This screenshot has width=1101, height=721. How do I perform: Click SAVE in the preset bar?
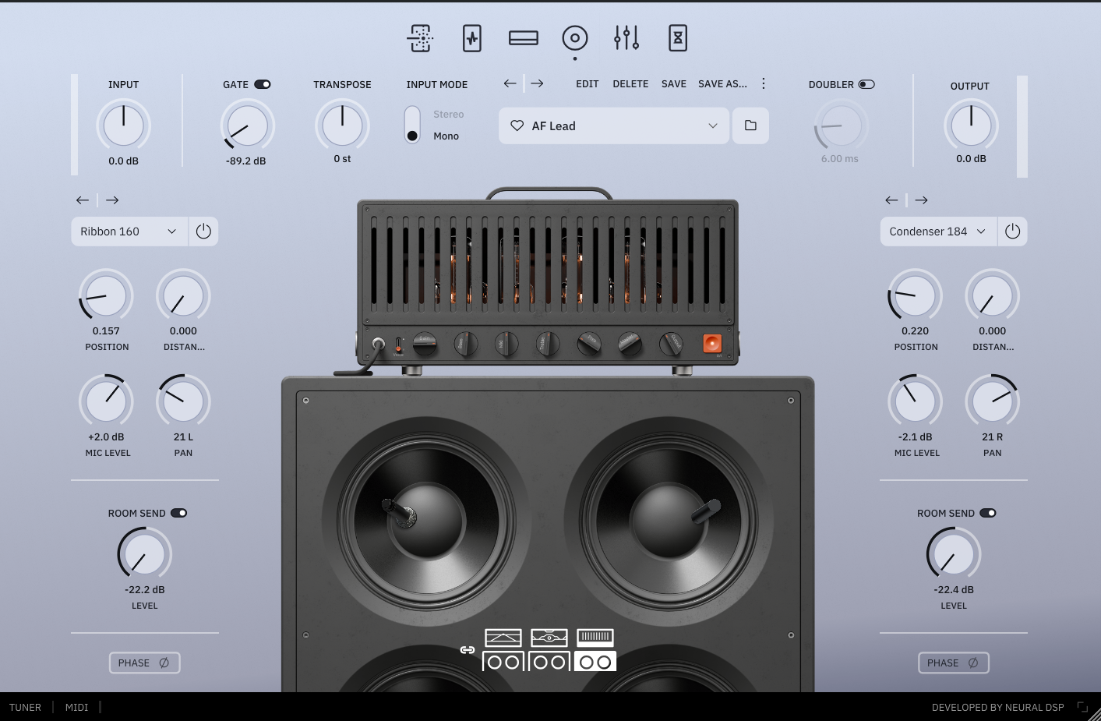coord(674,84)
